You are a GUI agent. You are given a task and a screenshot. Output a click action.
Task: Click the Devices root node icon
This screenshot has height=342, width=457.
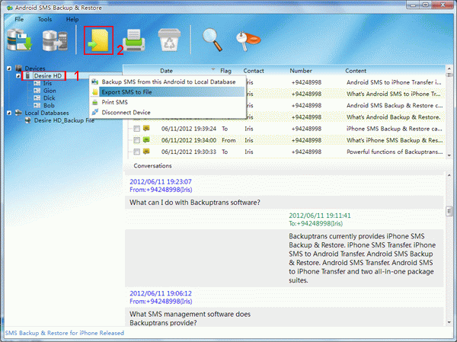[x=18, y=69]
